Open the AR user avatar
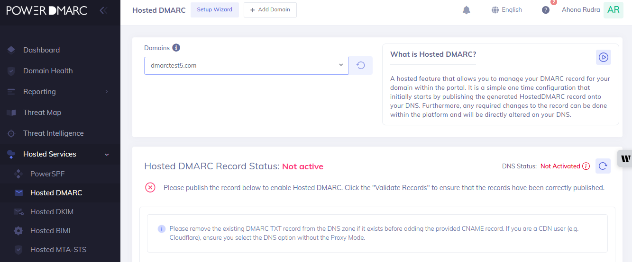 tap(614, 10)
